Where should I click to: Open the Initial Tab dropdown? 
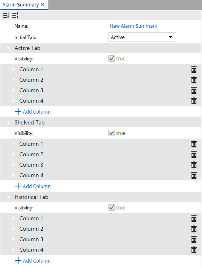(x=142, y=37)
